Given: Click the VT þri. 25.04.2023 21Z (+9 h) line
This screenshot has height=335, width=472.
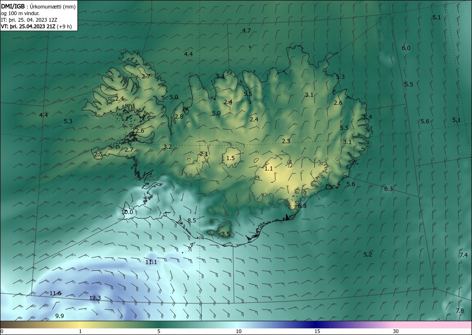Looking at the screenshot, I should click(x=36, y=26).
